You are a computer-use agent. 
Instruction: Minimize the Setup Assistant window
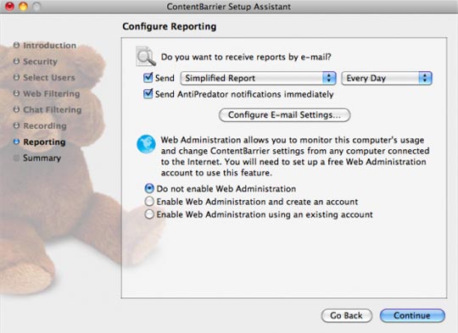tap(24, 6)
